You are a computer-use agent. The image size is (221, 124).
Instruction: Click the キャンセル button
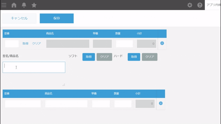tap(19, 18)
